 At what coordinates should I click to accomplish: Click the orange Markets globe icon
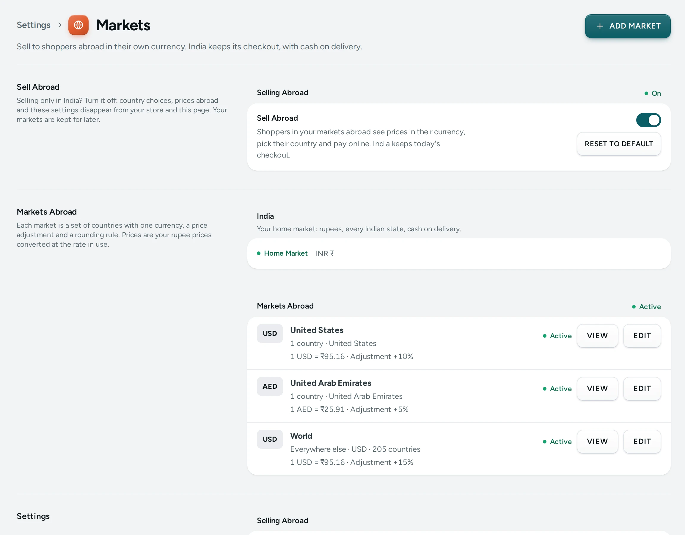click(78, 25)
